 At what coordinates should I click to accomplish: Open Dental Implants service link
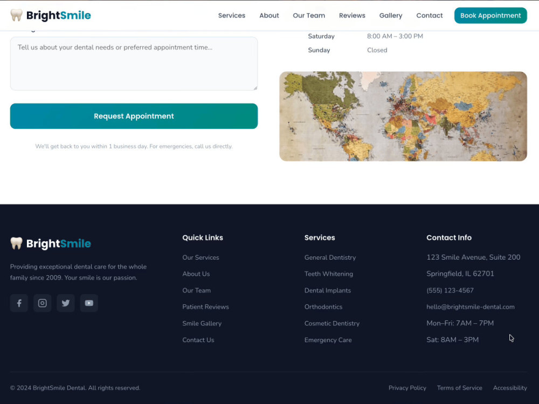pyautogui.click(x=328, y=290)
